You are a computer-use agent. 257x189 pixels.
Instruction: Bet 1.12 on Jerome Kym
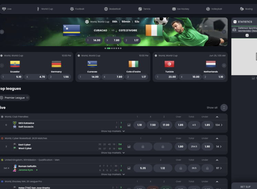pos(163,168)
